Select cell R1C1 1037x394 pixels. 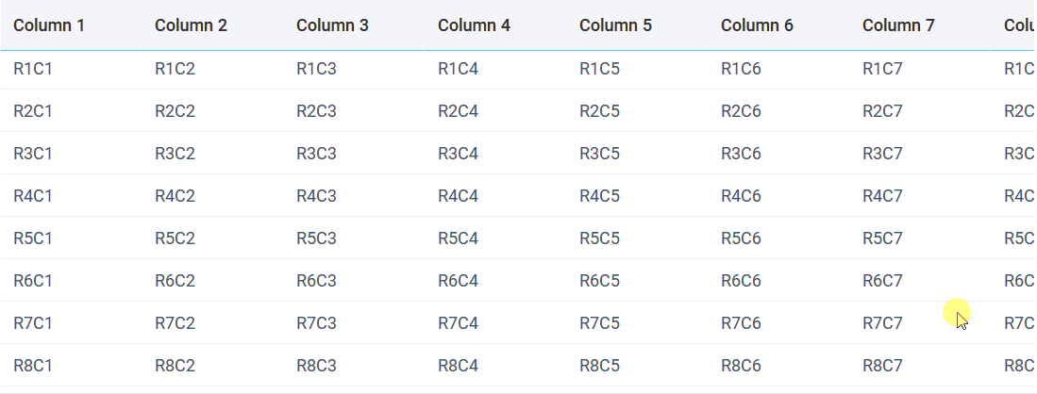[33, 68]
